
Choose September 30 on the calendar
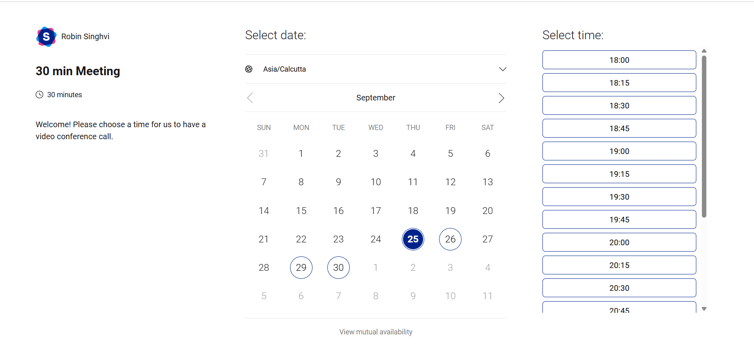338,267
